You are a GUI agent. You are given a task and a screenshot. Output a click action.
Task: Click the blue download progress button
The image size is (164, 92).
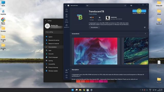tap(139, 11)
